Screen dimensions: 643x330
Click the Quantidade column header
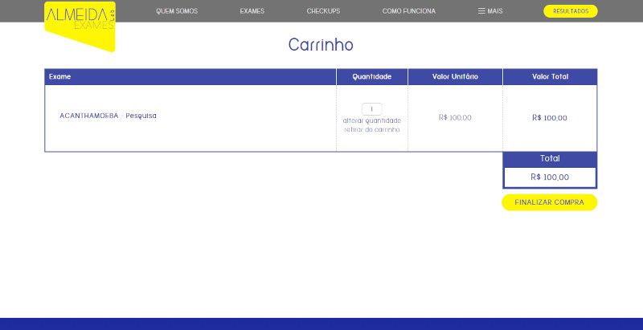(x=371, y=76)
